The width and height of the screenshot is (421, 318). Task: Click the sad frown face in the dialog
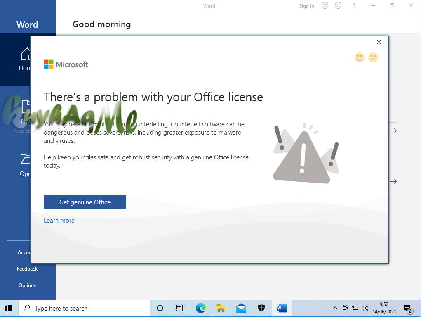click(373, 57)
